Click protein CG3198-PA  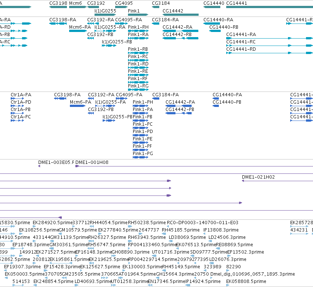coord(60,98)
